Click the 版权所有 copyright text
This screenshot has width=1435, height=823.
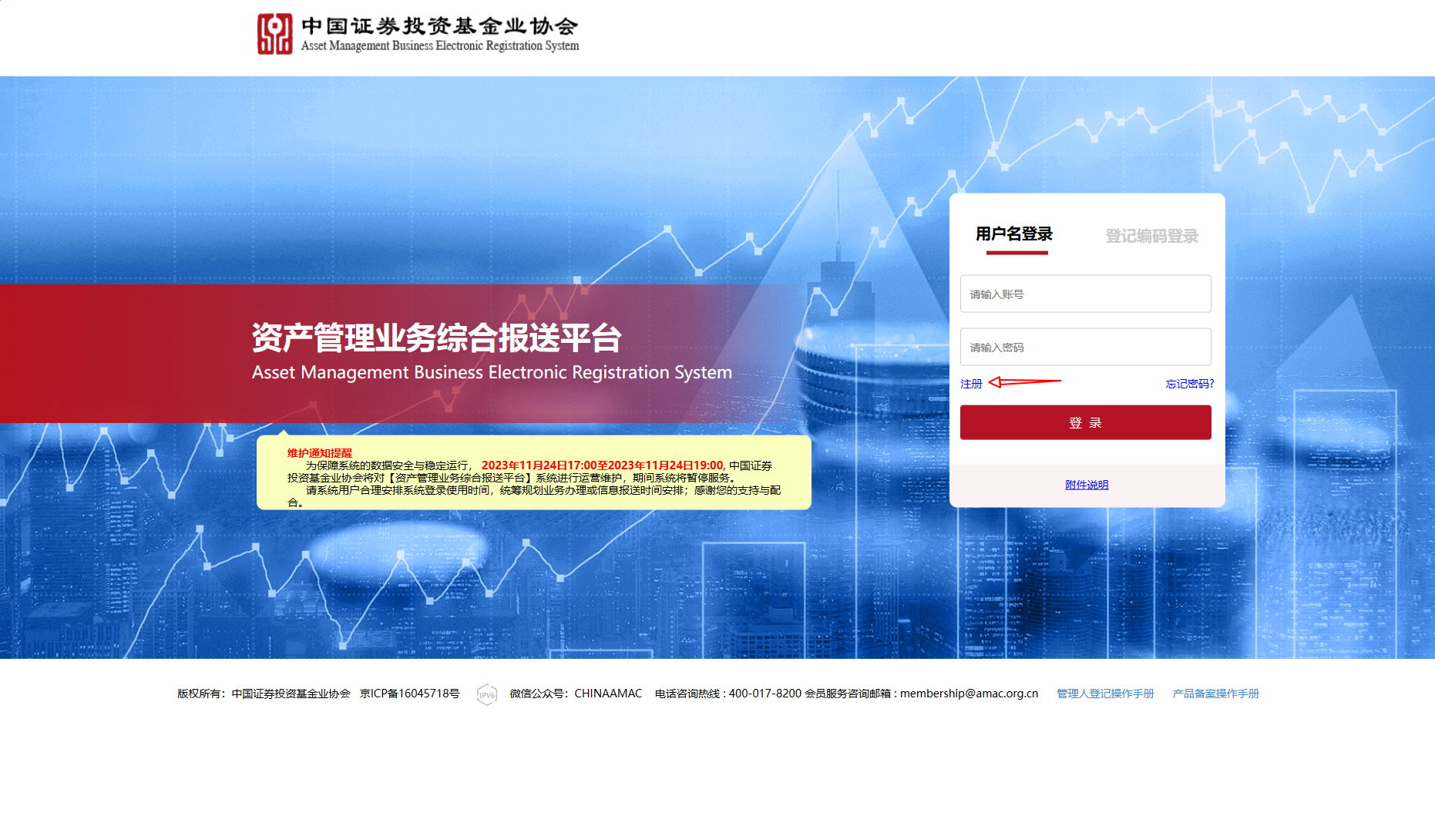pyautogui.click(x=264, y=694)
